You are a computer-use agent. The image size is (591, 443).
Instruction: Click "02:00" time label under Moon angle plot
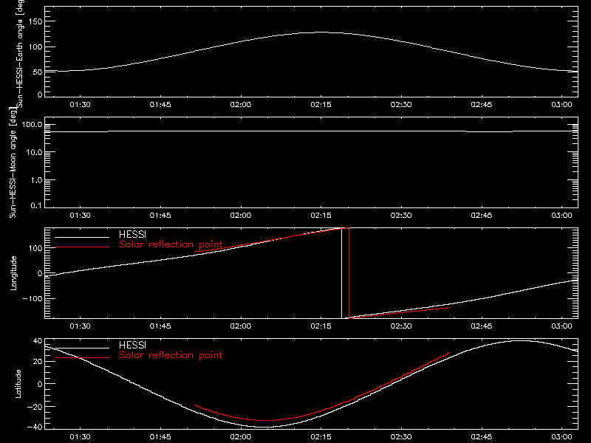click(241, 215)
